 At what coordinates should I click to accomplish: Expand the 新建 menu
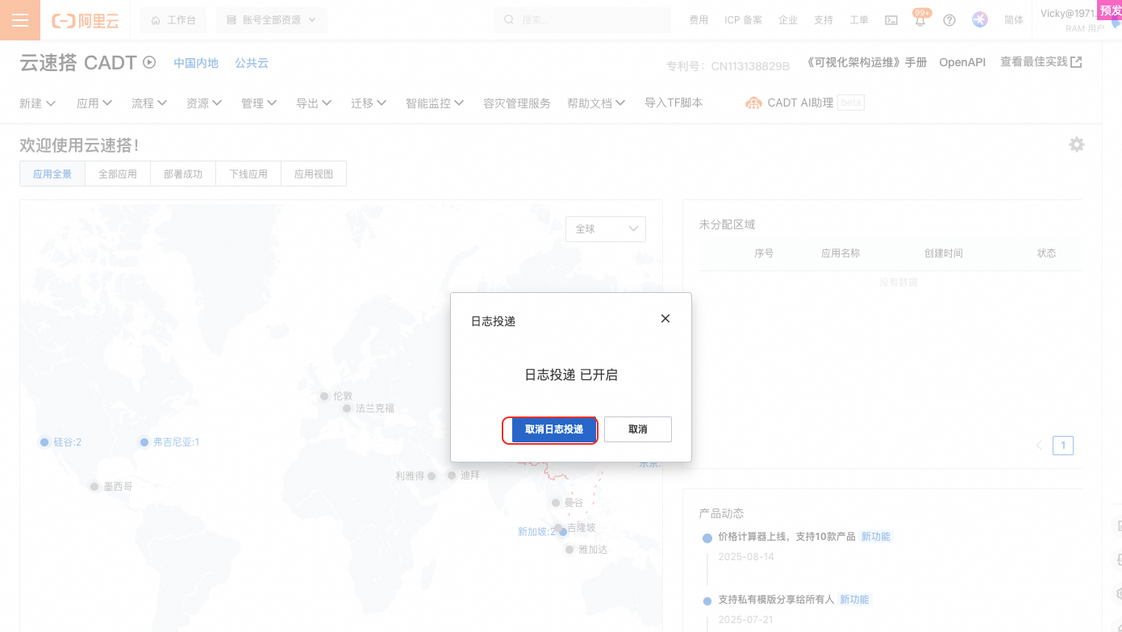point(37,103)
